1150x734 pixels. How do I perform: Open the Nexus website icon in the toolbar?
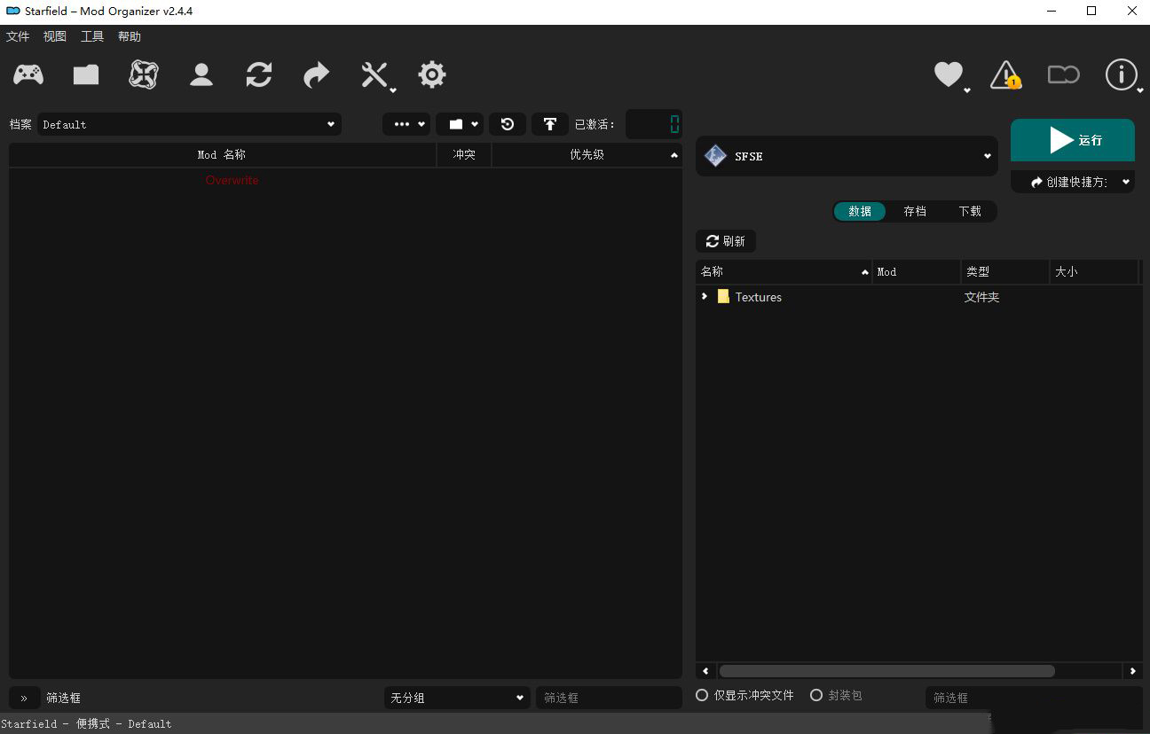pos(144,74)
